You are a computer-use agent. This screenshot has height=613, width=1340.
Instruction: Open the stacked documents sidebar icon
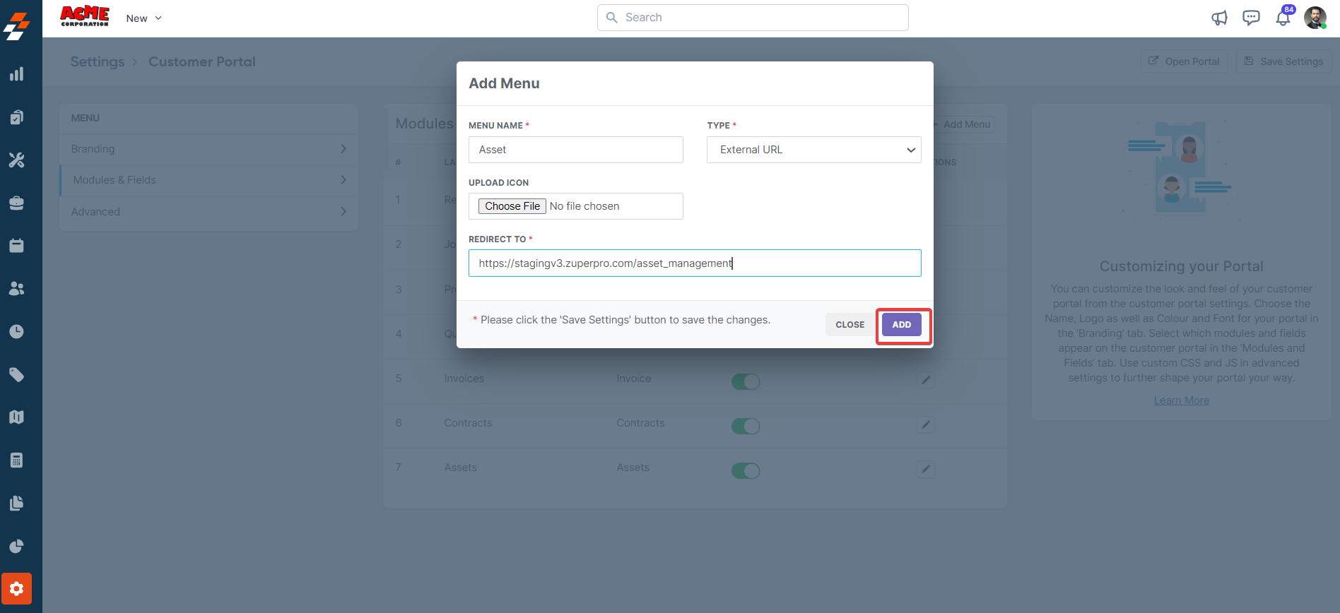pyautogui.click(x=17, y=503)
